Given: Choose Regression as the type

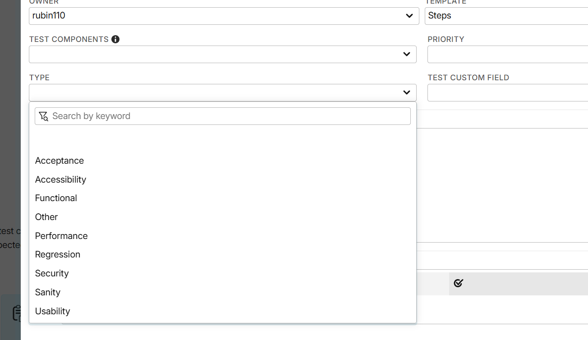Looking at the screenshot, I should pyautogui.click(x=58, y=254).
